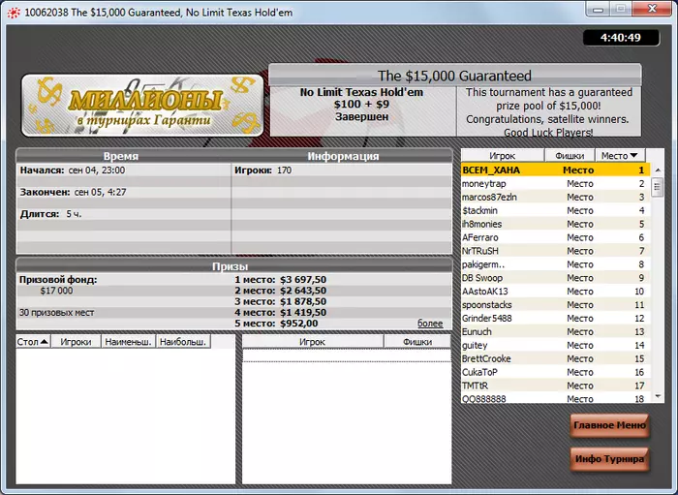This screenshot has height=495, width=678.
Task: Select player ih8monies row
Action: [556, 224]
